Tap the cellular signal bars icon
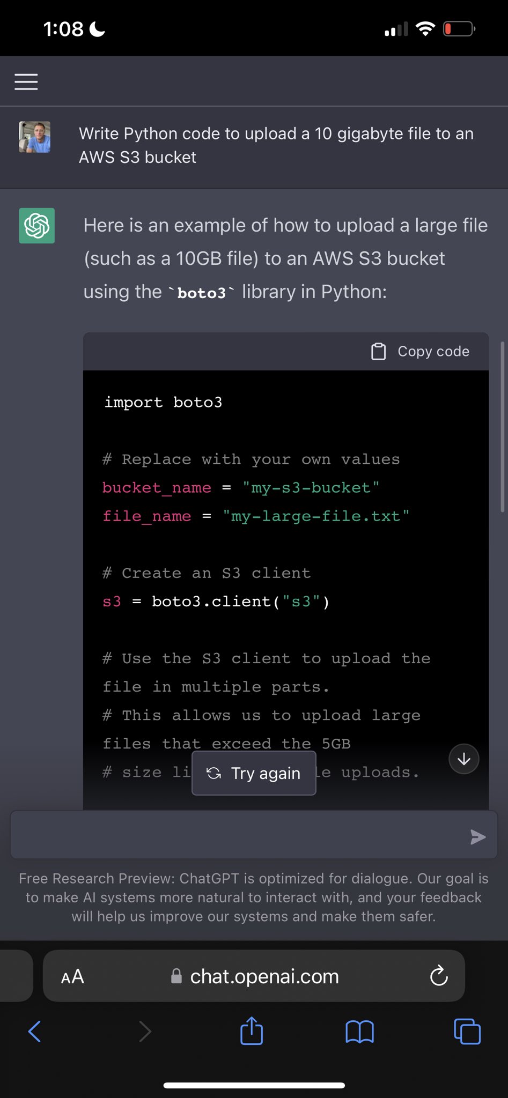 point(396,29)
